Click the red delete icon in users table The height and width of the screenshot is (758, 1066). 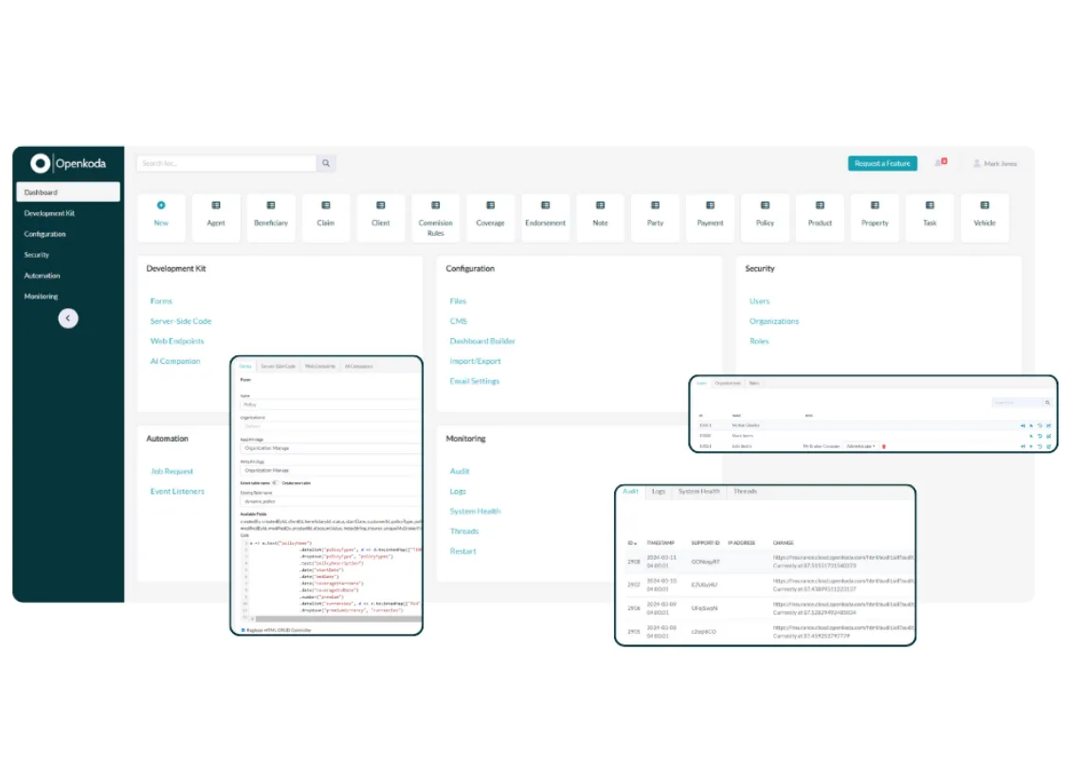[884, 446]
